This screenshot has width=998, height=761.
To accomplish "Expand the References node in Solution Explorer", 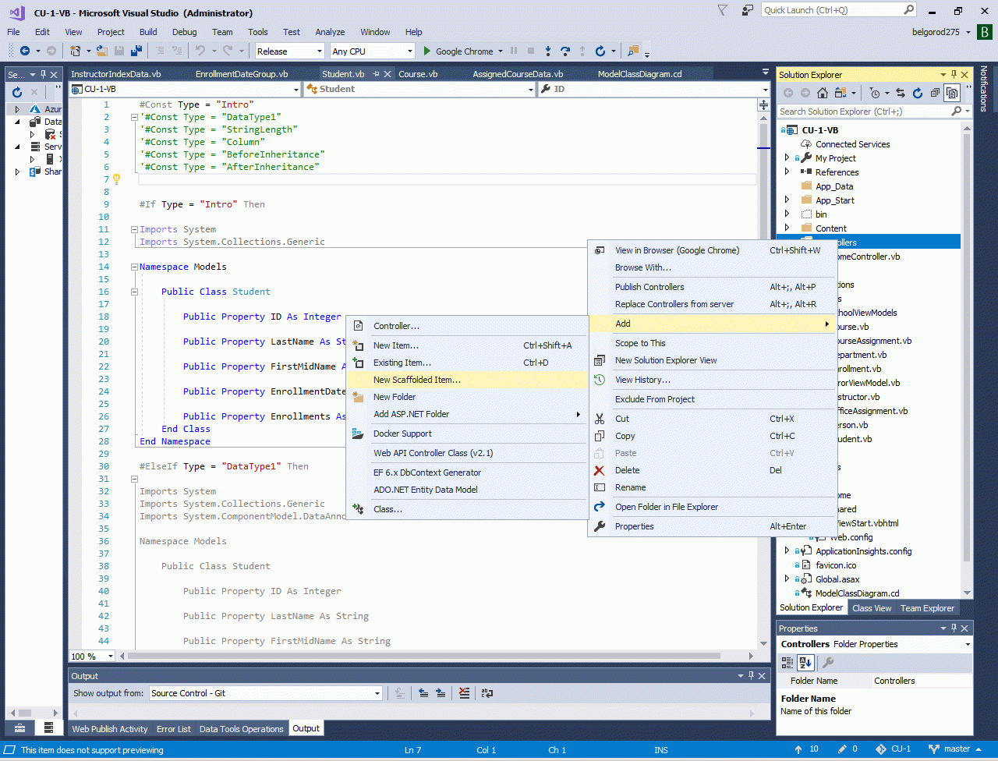I will click(x=787, y=172).
